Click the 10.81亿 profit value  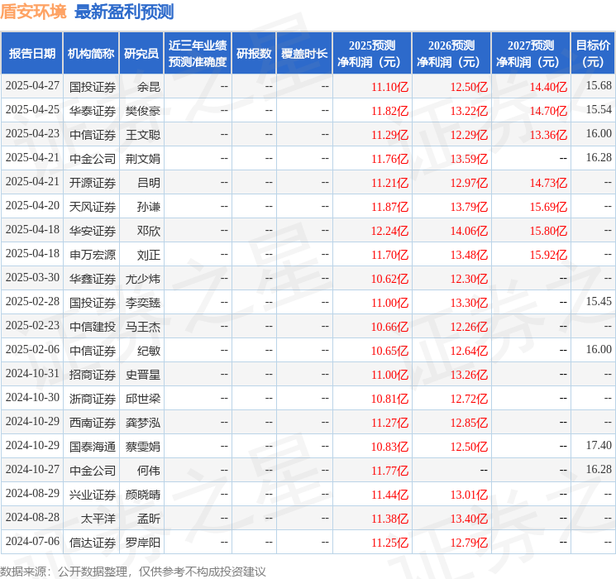(389, 399)
